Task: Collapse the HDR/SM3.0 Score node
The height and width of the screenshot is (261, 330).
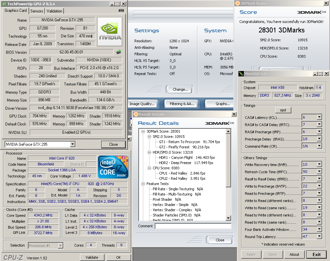Action: coord(149,153)
